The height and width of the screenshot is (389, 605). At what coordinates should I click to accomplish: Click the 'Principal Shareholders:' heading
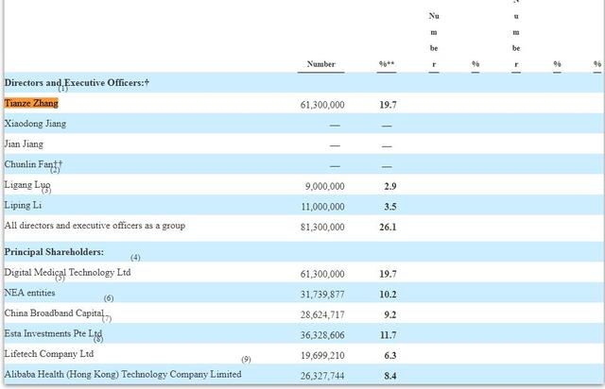coord(54,252)
